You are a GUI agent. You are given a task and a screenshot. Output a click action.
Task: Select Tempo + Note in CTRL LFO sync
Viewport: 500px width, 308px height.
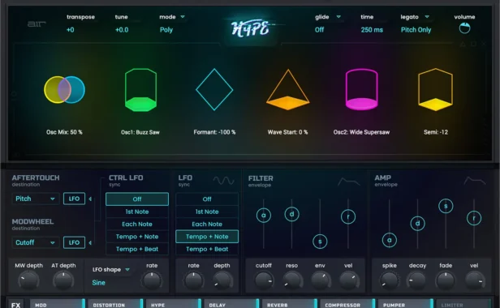click(137, 237)
